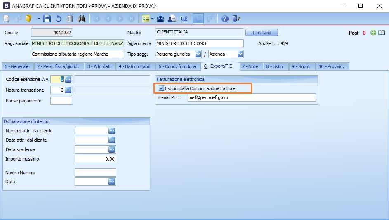Uncheck Escludi dalla Comunicazione Fatture
Image resolution: width=389 pixels, height=220 pixels.
(162, 88)
